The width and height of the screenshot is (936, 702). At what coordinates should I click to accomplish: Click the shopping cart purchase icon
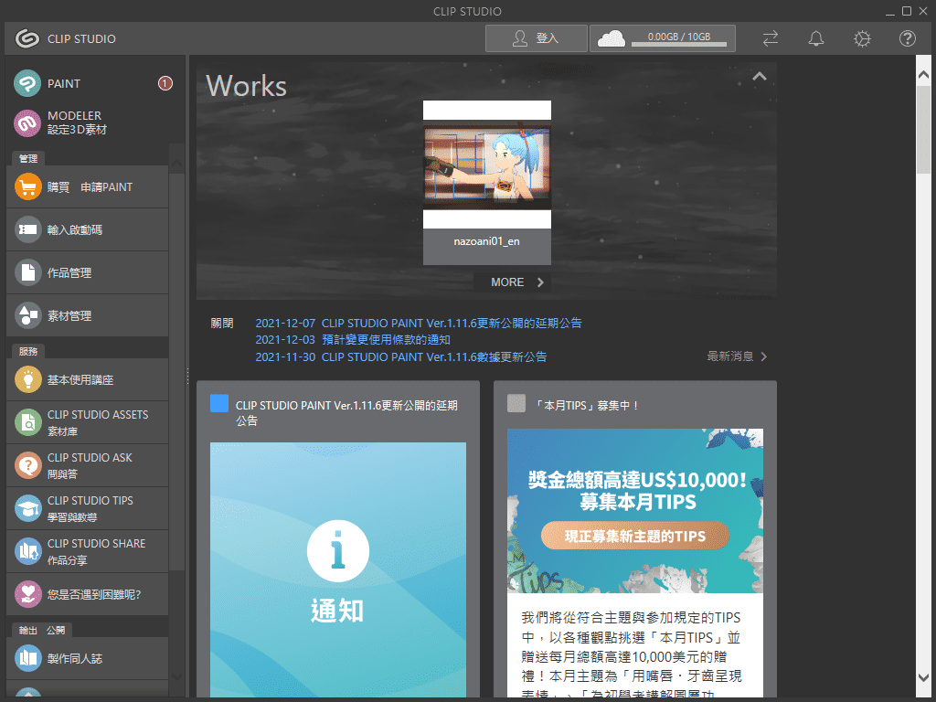[x=28, y=186]
